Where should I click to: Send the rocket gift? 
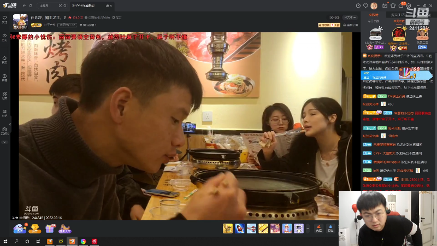(240, 229)
